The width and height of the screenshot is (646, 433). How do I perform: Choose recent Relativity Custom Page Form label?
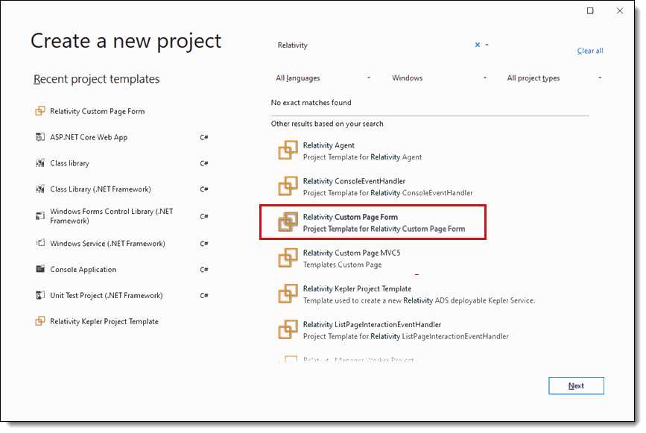(97, 111)
